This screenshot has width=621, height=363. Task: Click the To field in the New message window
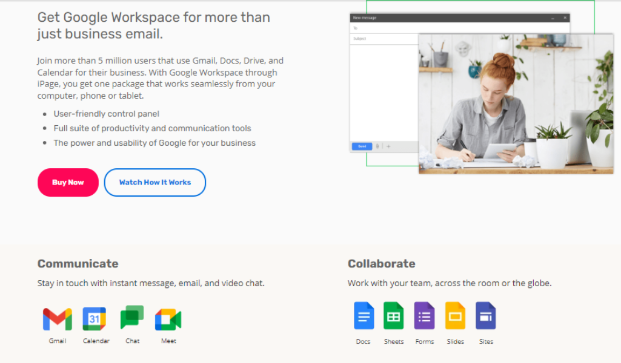(x=459, y=28)
